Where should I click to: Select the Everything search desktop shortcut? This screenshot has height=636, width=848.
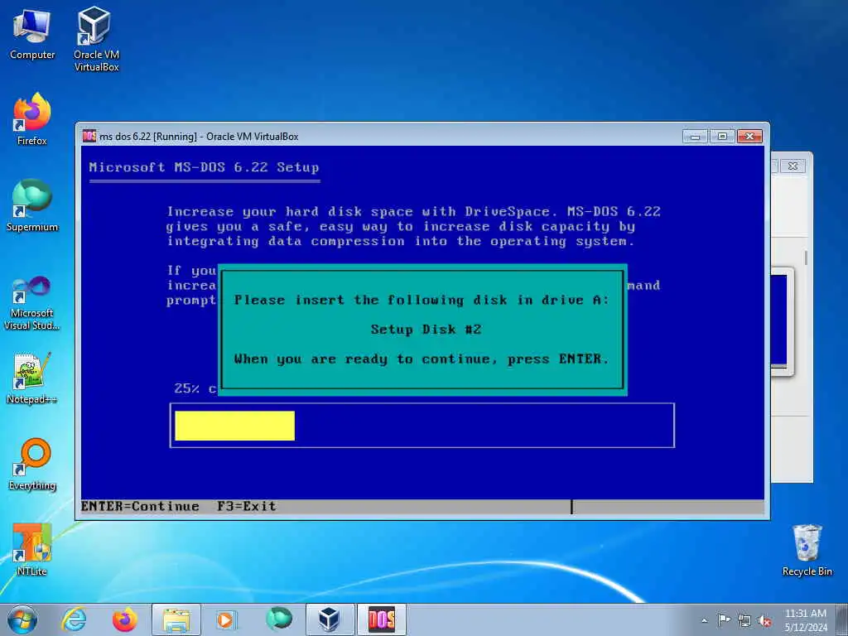coord(32,464)
